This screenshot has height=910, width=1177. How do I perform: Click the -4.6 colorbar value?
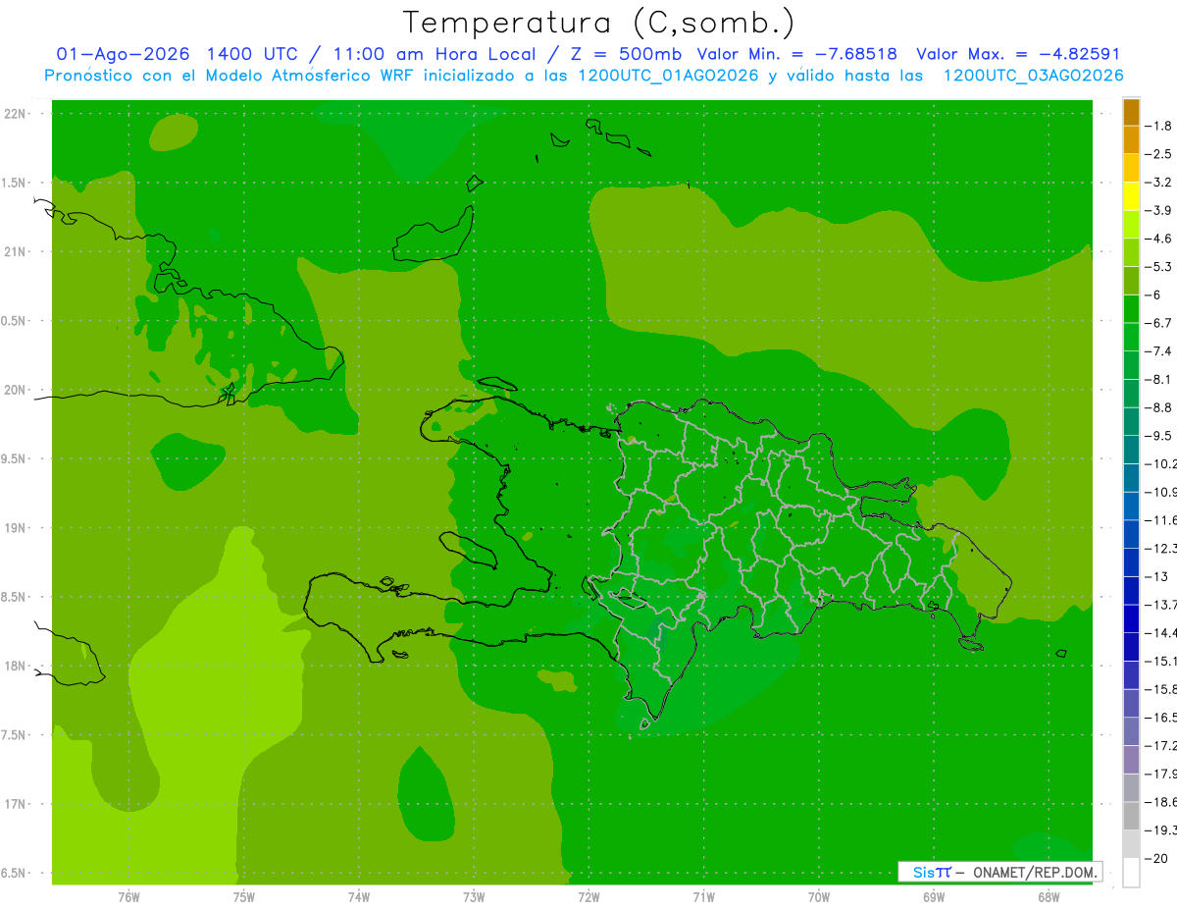click(1159, 239)
